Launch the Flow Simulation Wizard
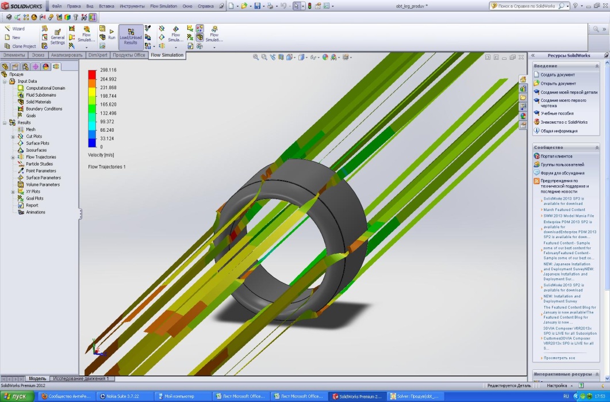 point(14,29)
